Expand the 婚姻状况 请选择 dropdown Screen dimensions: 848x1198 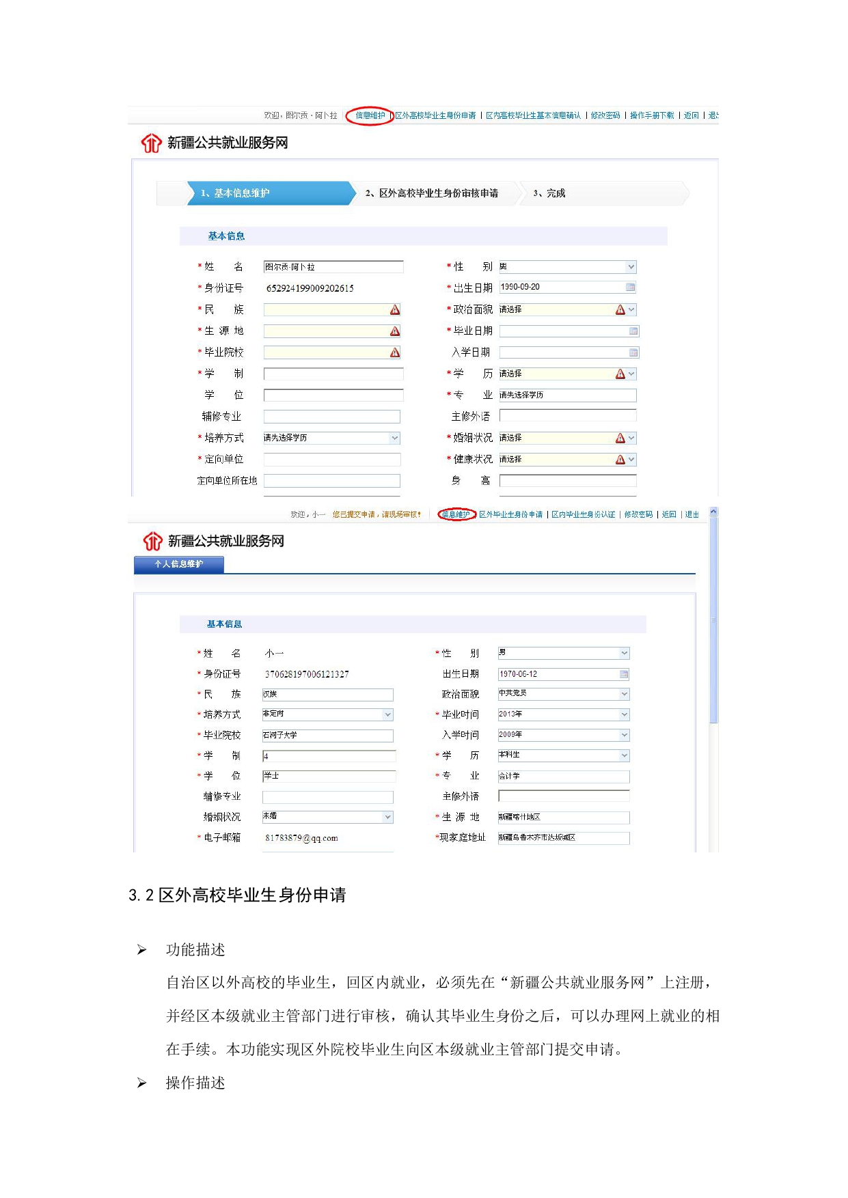pyautogui.click(x=631, y=438)
